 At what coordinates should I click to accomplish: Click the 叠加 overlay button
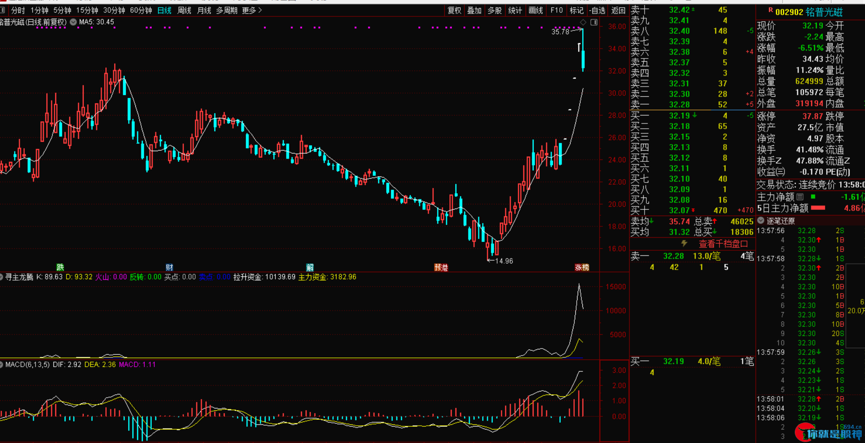474,10
